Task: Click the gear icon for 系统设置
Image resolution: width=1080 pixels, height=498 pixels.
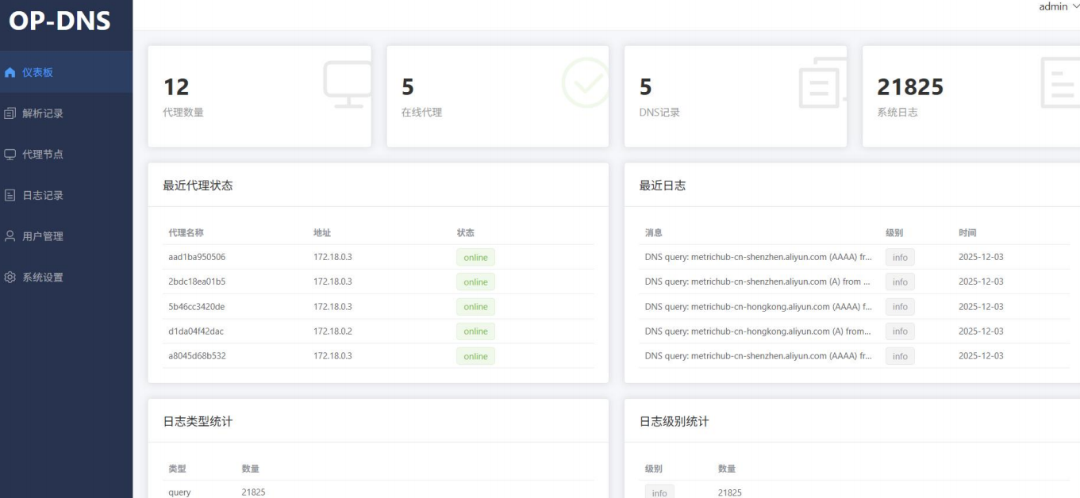Action: pos(10,278)
